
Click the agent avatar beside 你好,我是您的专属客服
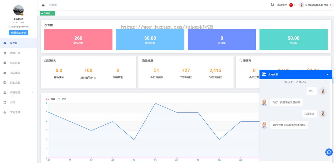point(264,102)
